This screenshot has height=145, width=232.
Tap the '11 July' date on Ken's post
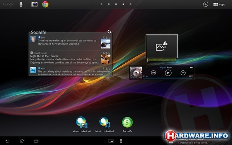(x=107, y=68)
